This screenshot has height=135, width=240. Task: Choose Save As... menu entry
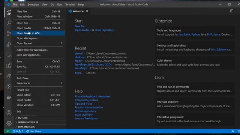coord(38,67)
